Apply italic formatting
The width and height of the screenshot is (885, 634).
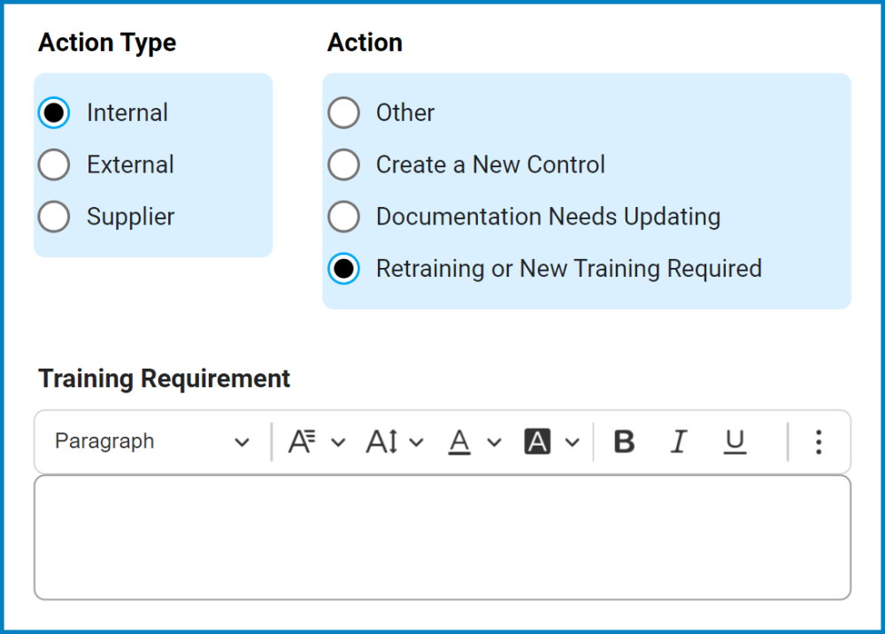coord(678,441)
